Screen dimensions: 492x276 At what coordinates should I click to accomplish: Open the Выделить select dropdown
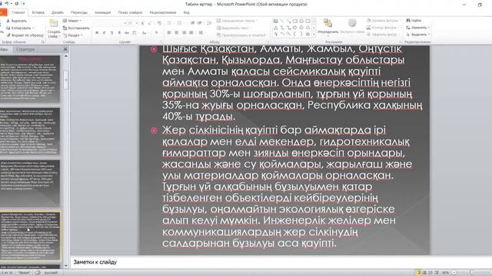(x=418, y=34)
